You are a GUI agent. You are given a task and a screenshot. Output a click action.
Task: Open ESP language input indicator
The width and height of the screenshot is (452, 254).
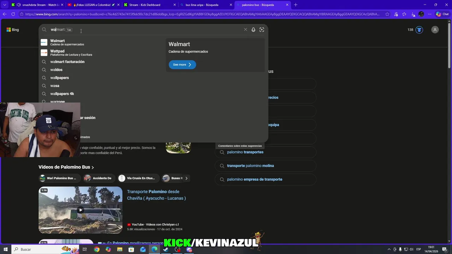(419, 249)
